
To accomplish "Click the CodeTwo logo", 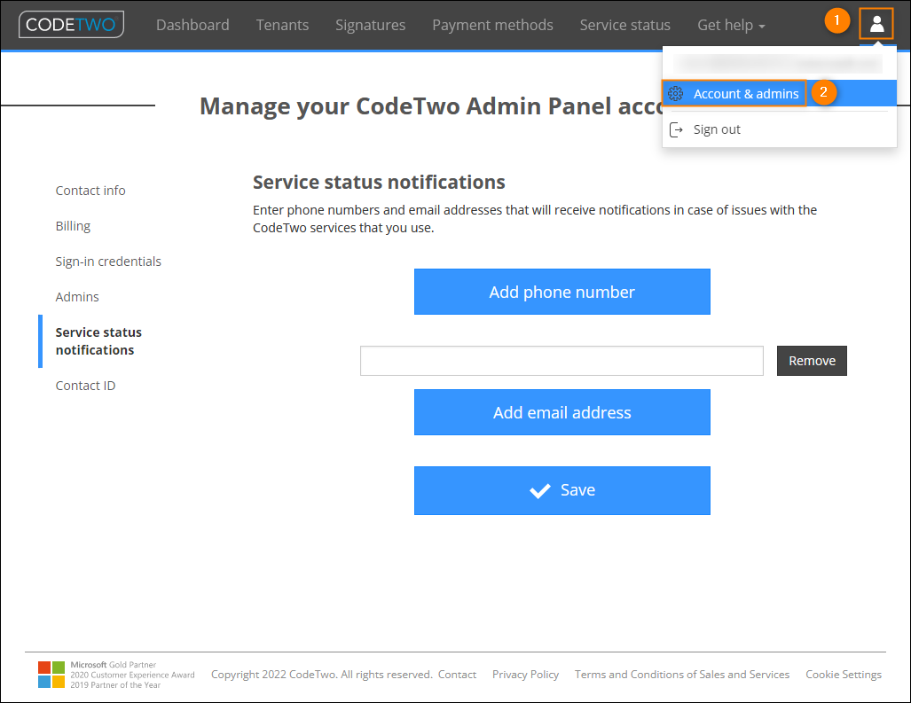I will 72,25.
